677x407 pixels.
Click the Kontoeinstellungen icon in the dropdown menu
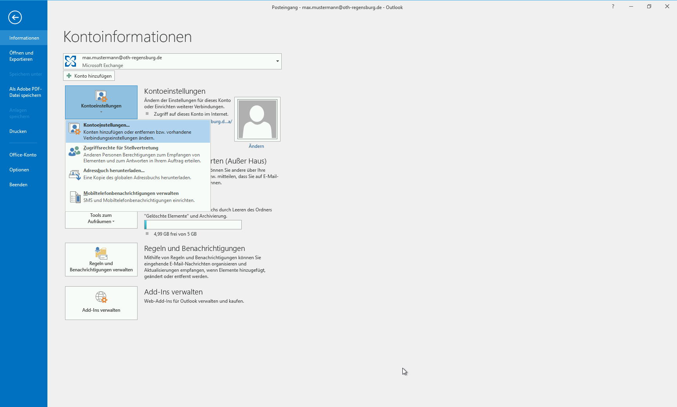pos(74,129)
